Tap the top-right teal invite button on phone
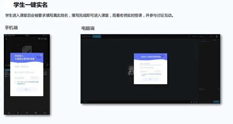The image size is (233, 124). click(42, 39)
